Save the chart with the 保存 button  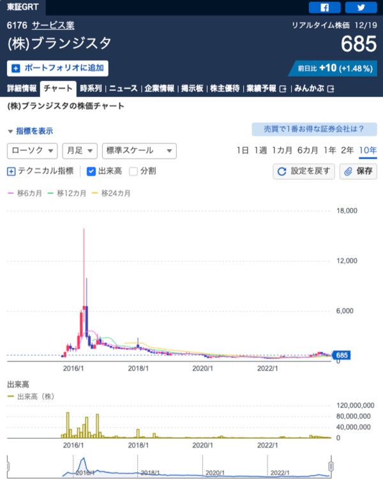(x=358, y=171)
